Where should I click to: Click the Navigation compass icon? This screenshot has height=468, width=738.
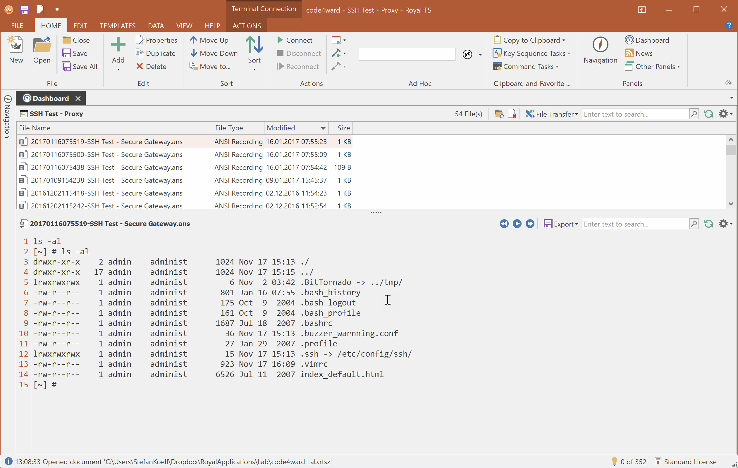tap(600, 45)
